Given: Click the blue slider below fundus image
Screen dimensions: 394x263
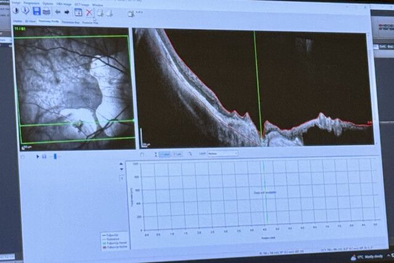Looking at the screenshot, I should click(54, 156).
